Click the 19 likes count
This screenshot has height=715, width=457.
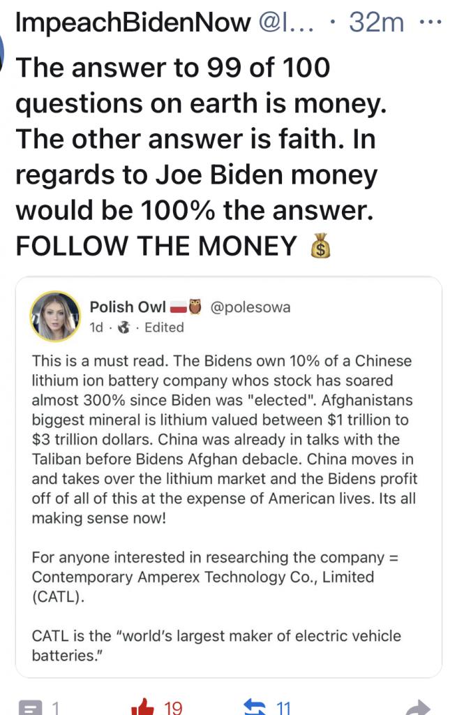pos(173,707)
